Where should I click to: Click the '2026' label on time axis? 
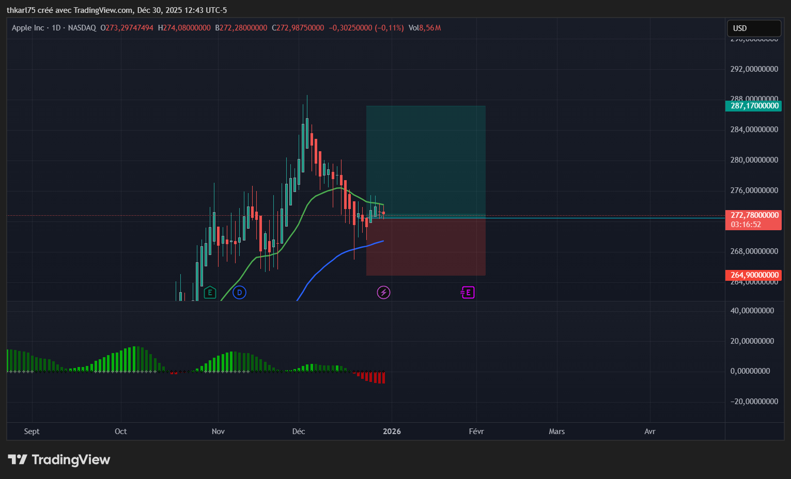point(392,432)
